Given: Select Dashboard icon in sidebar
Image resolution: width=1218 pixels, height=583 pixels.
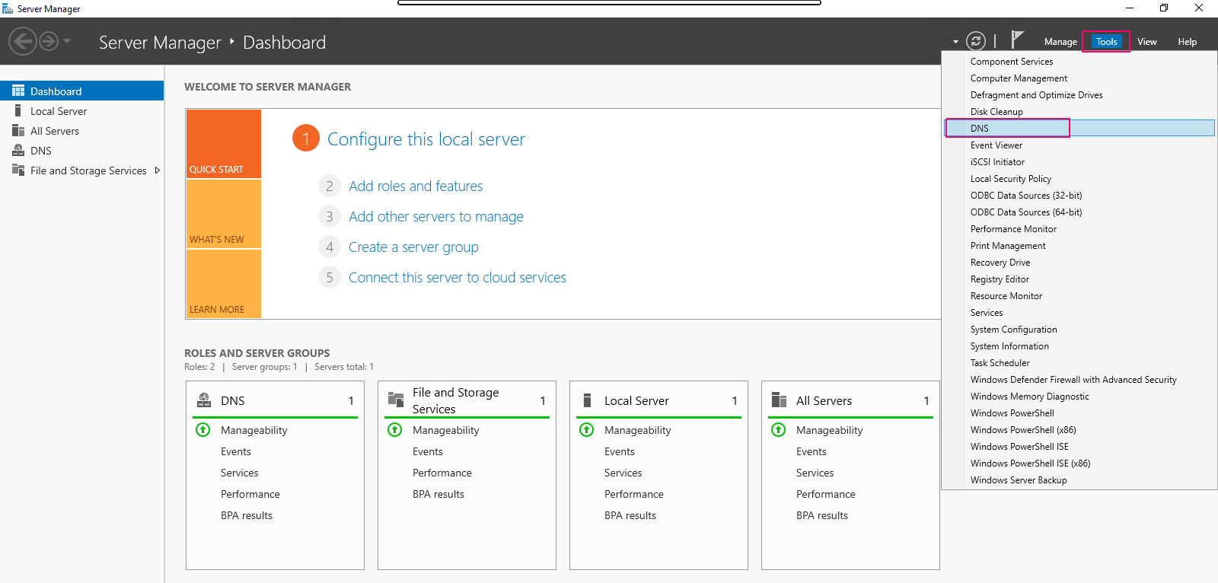Looking at the screenshot, I should [18, 91].
